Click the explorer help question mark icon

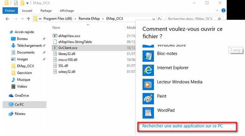coord(224,10)
